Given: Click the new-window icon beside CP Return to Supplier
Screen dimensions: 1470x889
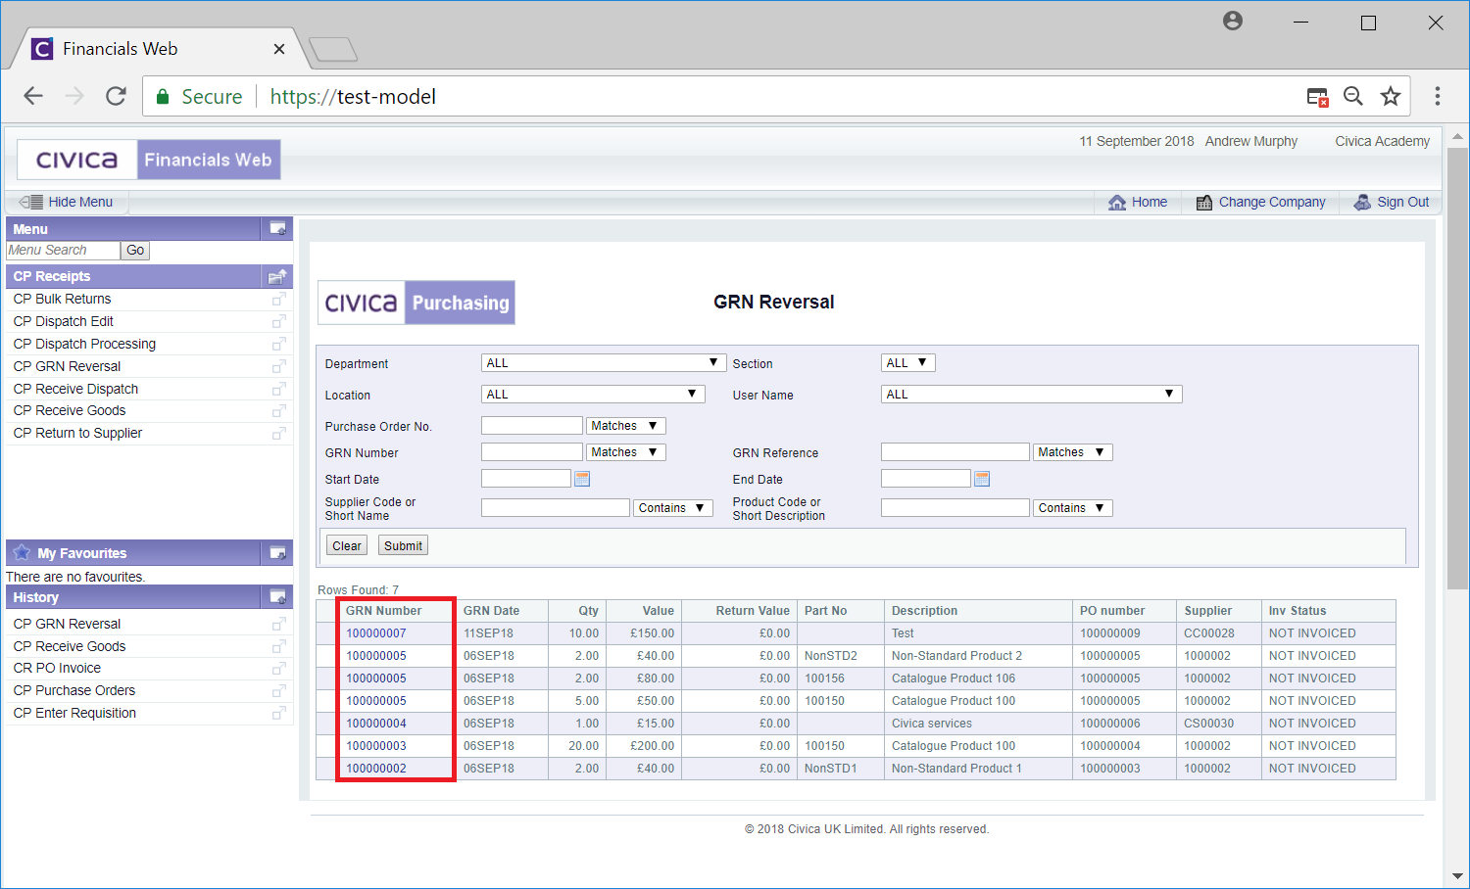Looking at the screenshot, I should (x=279, y=433).
